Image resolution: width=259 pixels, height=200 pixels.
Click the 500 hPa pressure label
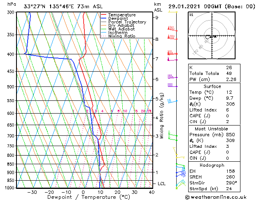pos(12,87)
